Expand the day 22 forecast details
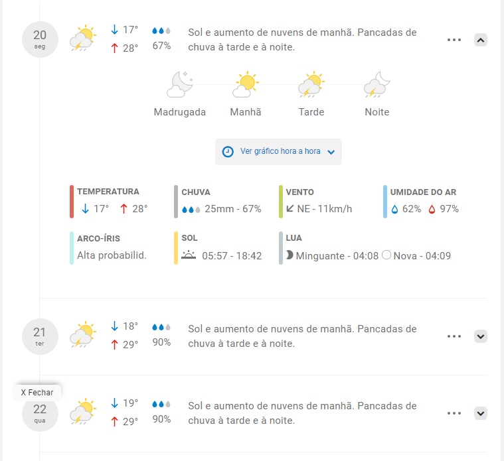Screen dimensions: 504x461 (481, 413)
